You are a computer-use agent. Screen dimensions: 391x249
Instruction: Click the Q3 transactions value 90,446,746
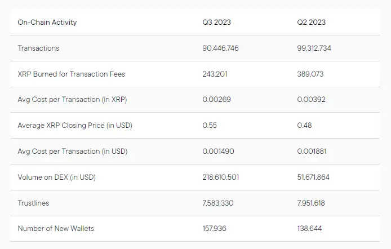pyautogui.click(x=221, y=48)
